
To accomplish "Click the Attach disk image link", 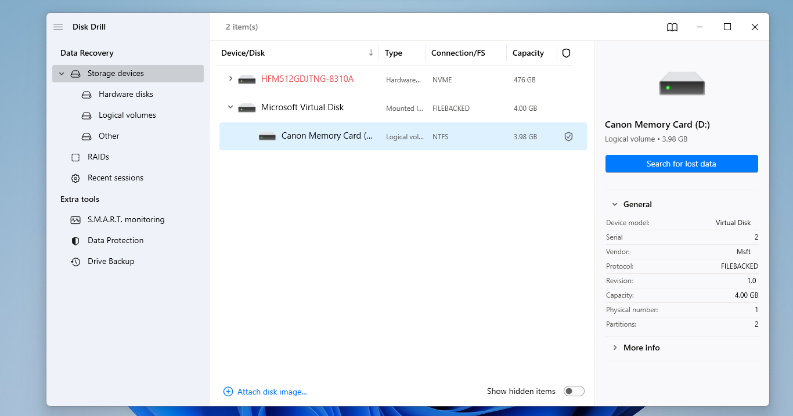I will [x=272, y=392].
